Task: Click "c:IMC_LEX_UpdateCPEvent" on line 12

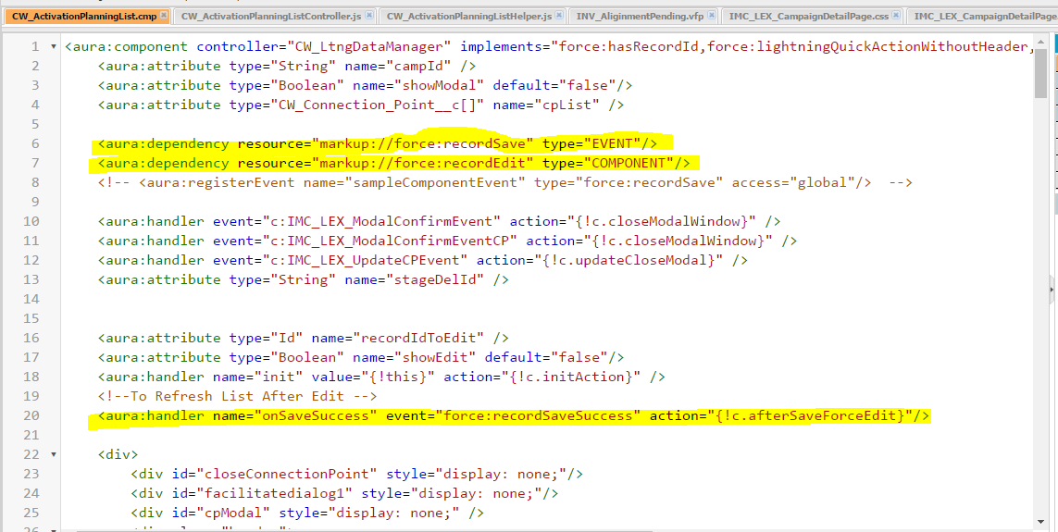Action: [x=368, y=260]
